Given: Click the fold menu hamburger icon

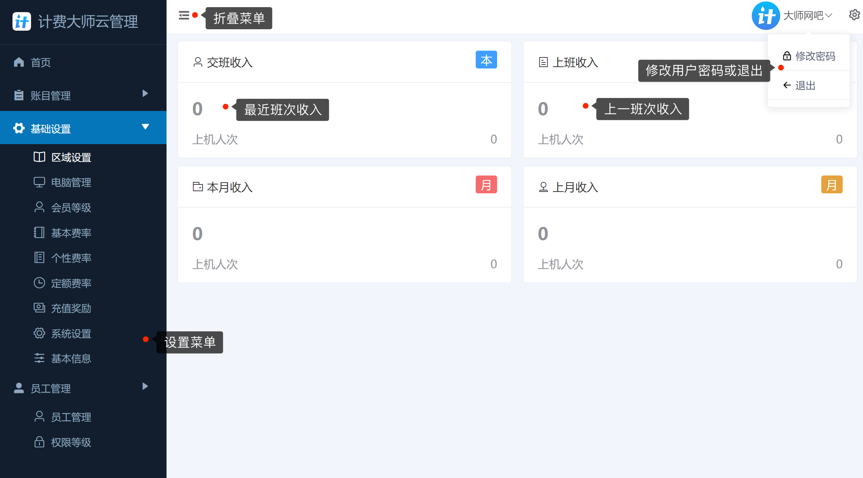Looking at the screenshot, I should click(x=184, y=15).
